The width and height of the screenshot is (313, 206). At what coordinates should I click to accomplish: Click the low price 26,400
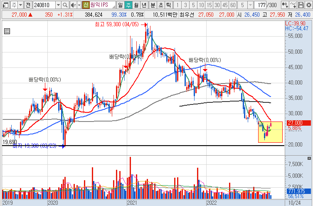[303, 15]
